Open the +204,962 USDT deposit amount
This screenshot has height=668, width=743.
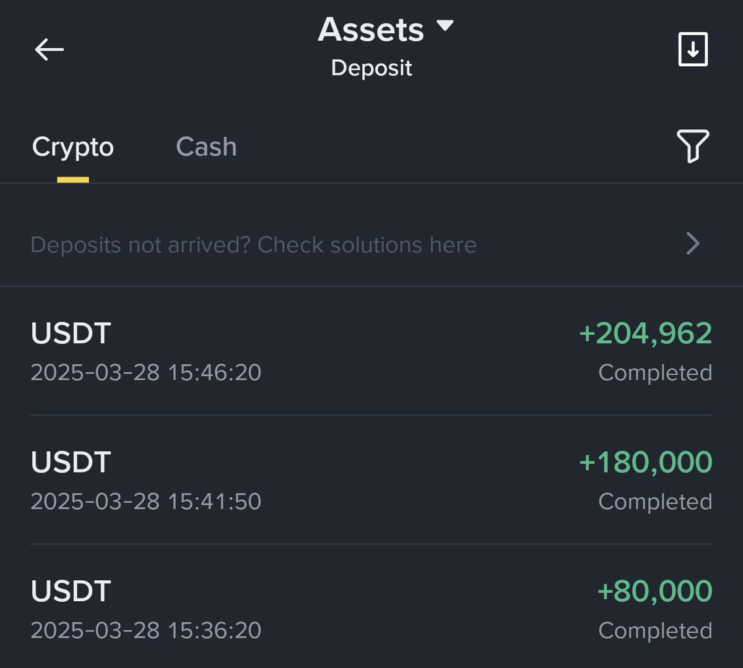click(645, 333)
